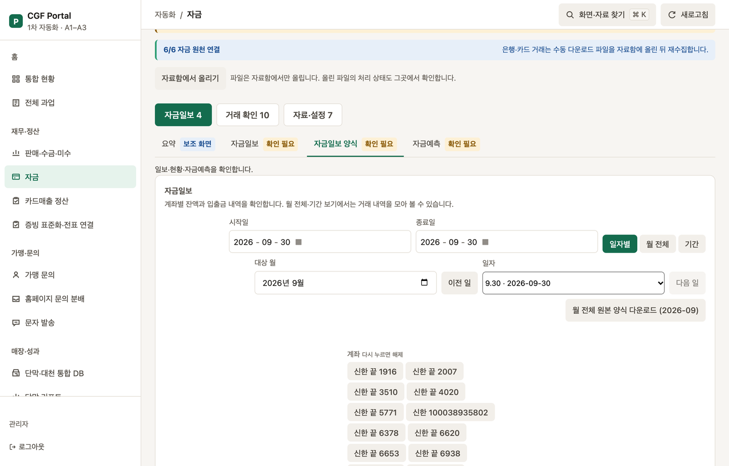Image resolution: width=729 pixels, height=466 pixels.
Task: Click the logout arrow icon beside 로그아웃
Action: click(13, 447)
